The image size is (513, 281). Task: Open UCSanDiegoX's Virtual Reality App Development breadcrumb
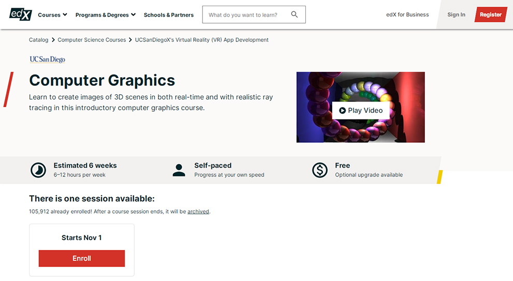[202, 40]
